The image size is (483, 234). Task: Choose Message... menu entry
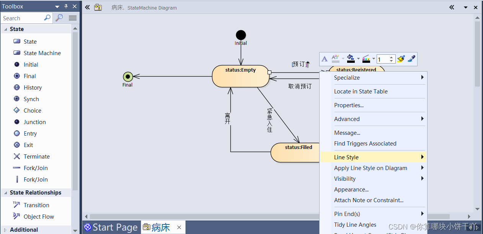tap(374, 133)
